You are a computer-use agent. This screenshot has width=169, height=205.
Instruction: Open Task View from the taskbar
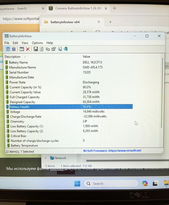pos(156,183)
